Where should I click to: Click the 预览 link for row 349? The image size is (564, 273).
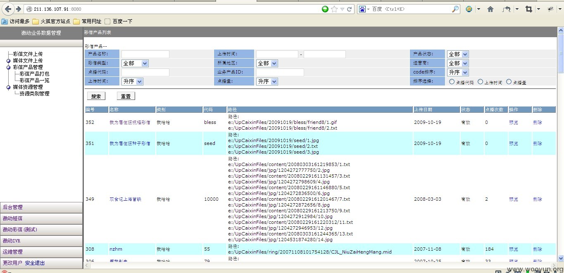tap(514, 199)
